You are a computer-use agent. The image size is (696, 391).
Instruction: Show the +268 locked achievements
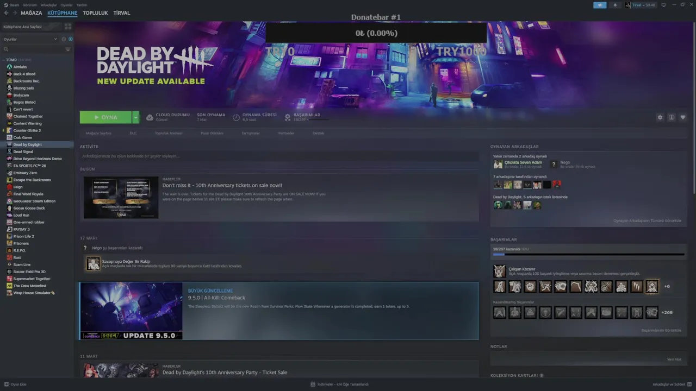tap(667, 312)
